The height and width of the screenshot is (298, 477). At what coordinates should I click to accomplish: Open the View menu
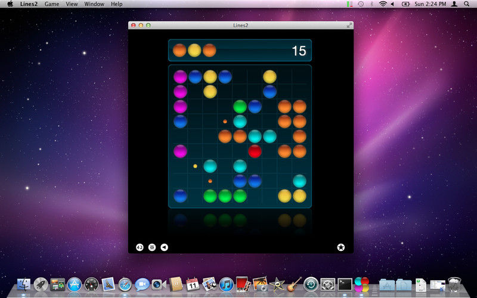click(x=72, y=4)
